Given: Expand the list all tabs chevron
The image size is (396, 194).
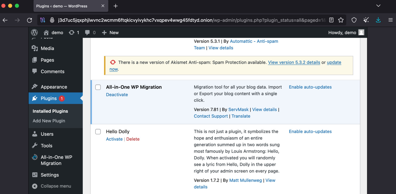Looking at the screenshot, I should coord(378,6).
